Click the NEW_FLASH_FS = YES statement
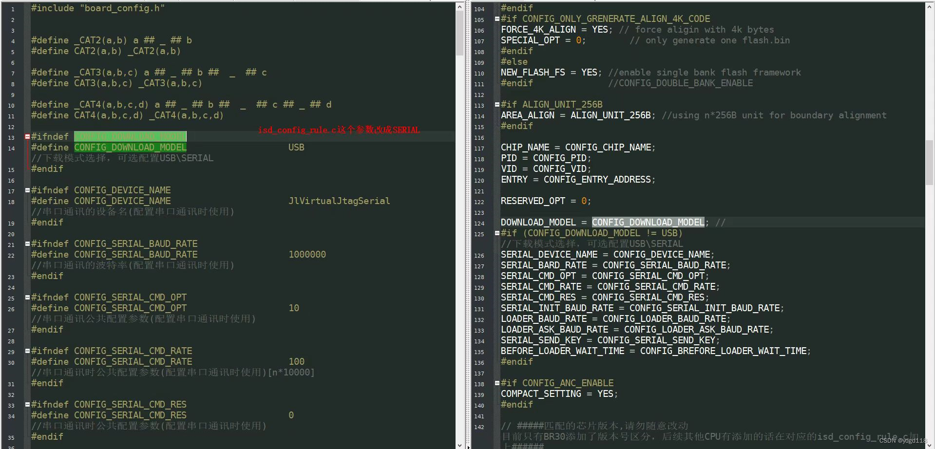This screenshot has width=935, height=449. (x=552, y=73)
